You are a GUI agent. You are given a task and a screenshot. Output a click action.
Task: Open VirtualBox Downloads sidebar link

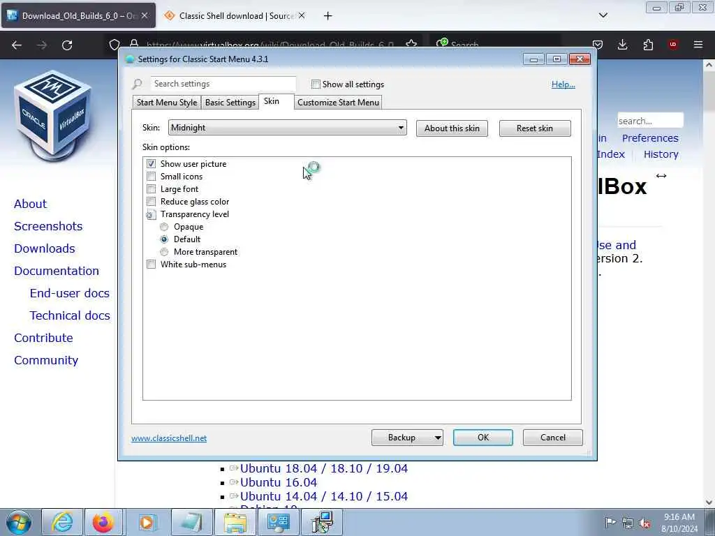[45, 249]
